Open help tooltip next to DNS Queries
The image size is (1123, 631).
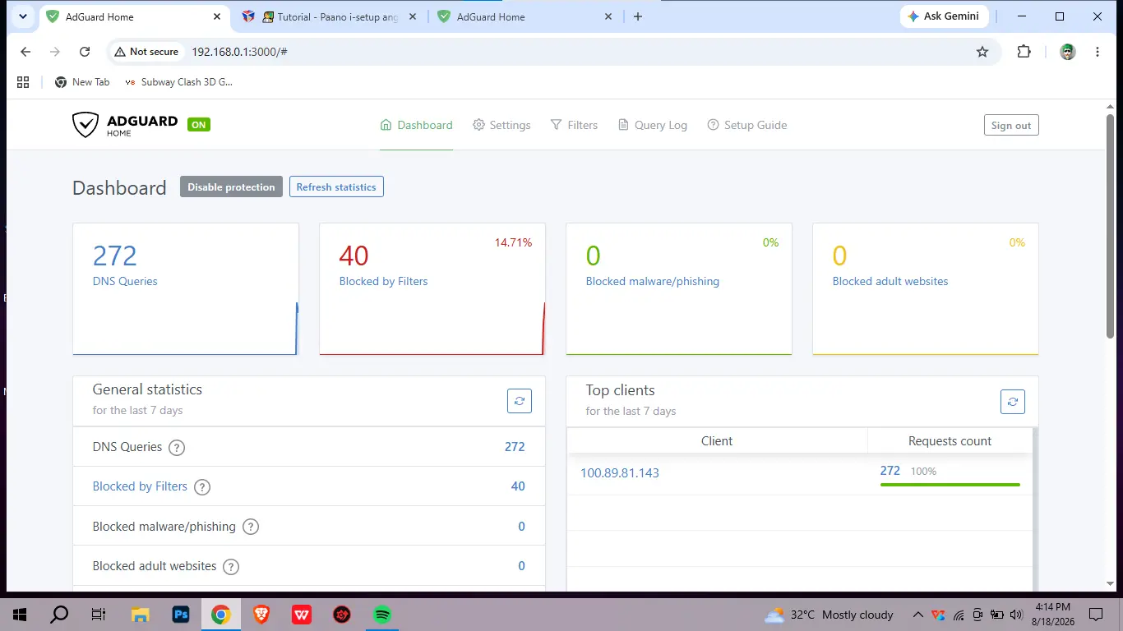click(x=177, y=448)
